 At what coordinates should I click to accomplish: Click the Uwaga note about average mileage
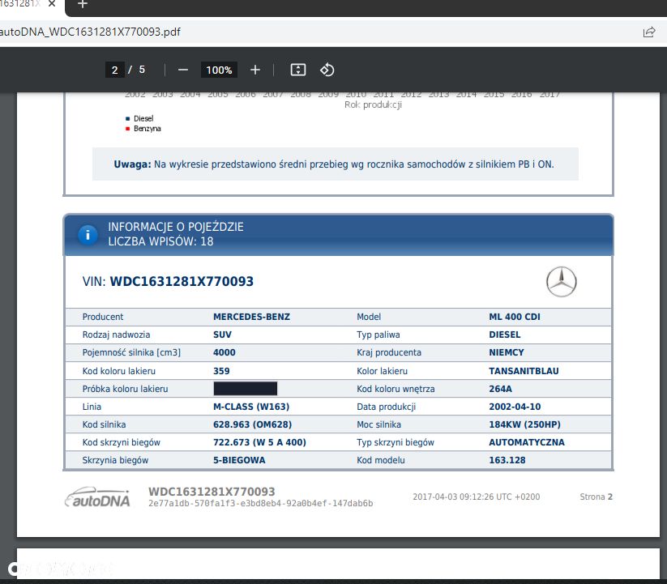(x=334, y=164)
